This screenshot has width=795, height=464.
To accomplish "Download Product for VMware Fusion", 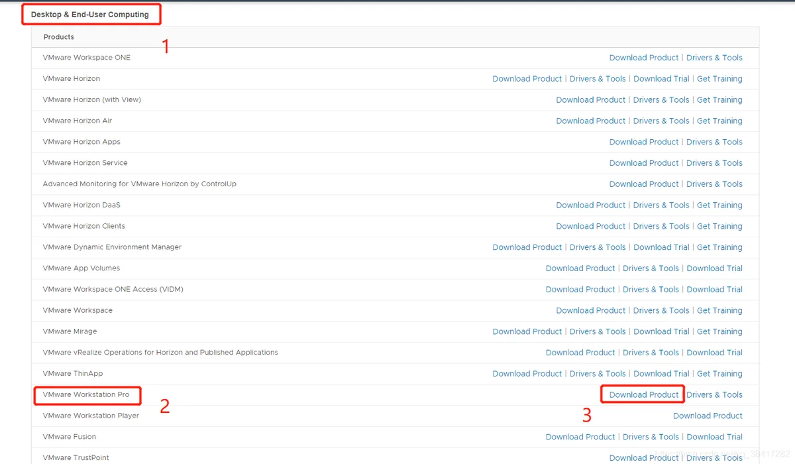I will click(x=580, y=437).
